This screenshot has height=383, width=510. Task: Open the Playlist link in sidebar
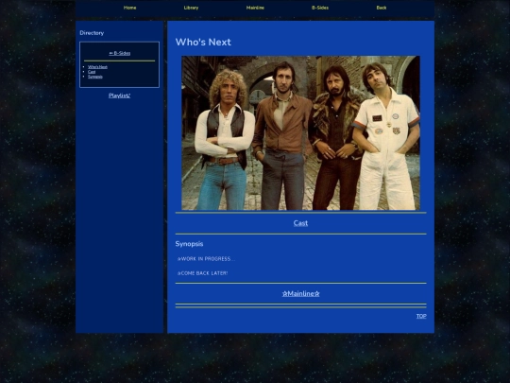coord(119,96)
